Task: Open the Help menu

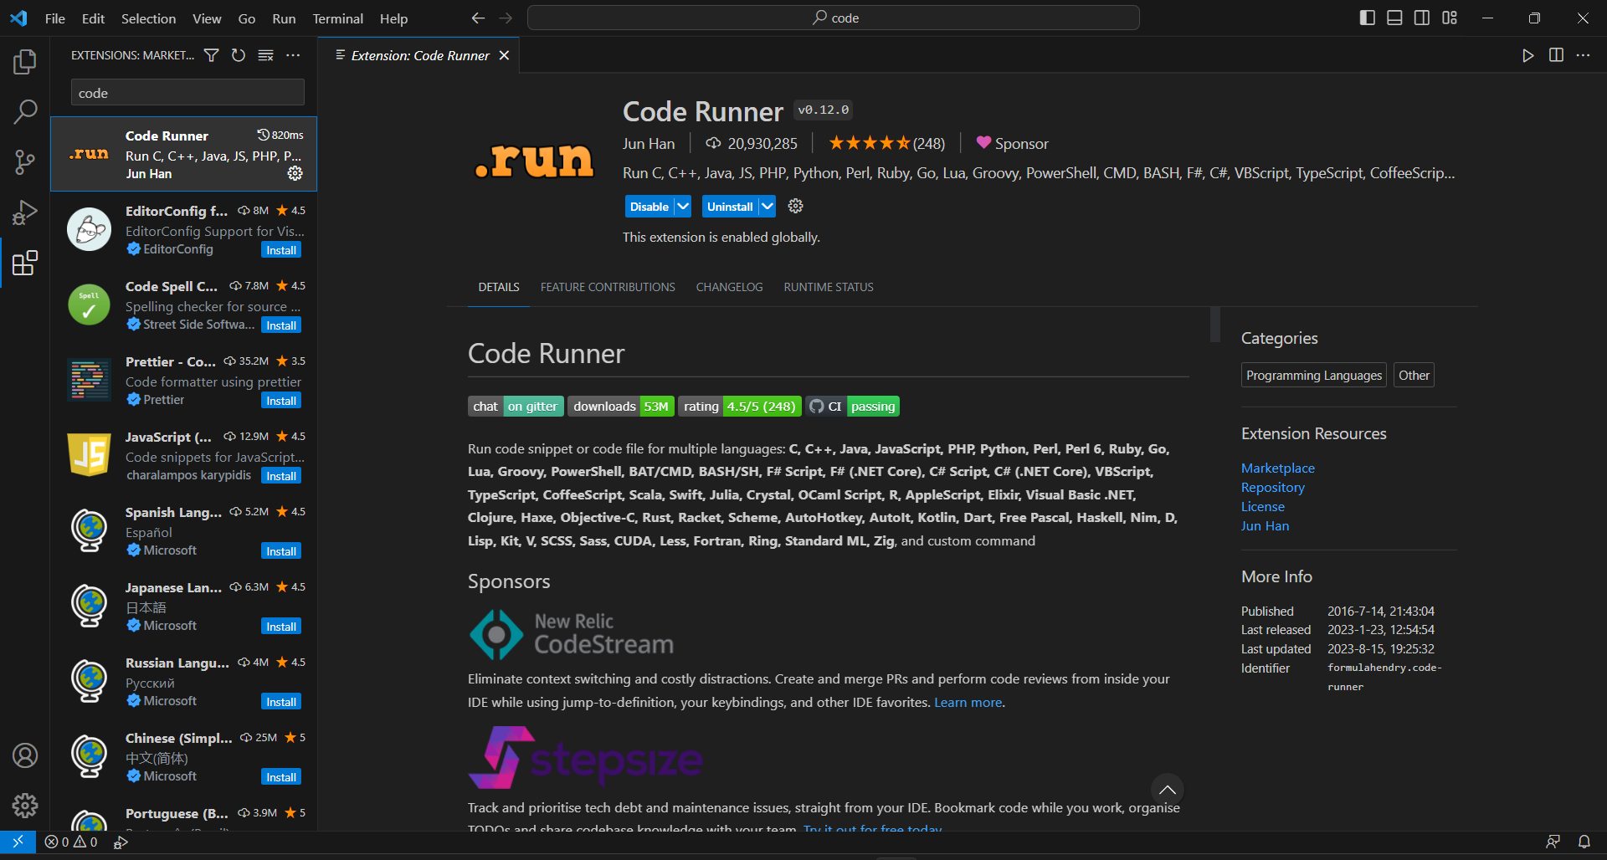Action: click(393, 18)
